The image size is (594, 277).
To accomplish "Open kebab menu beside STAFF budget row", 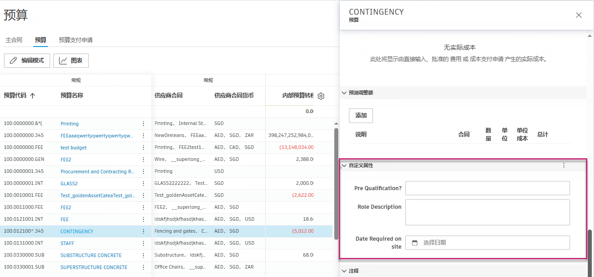I will tap(143, 243).
